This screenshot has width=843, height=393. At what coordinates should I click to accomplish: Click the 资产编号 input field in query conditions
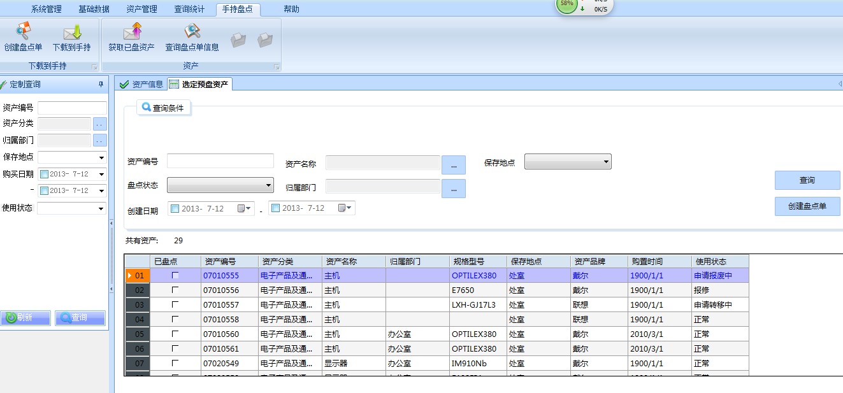[220, 161]
